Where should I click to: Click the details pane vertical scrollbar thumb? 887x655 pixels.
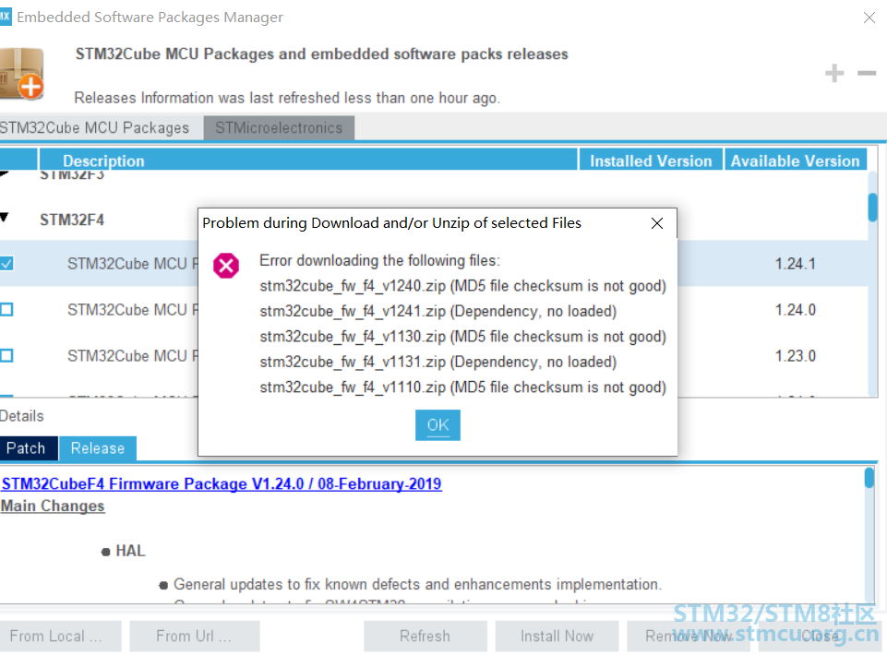pyautogui.click(x=869, y=478)
